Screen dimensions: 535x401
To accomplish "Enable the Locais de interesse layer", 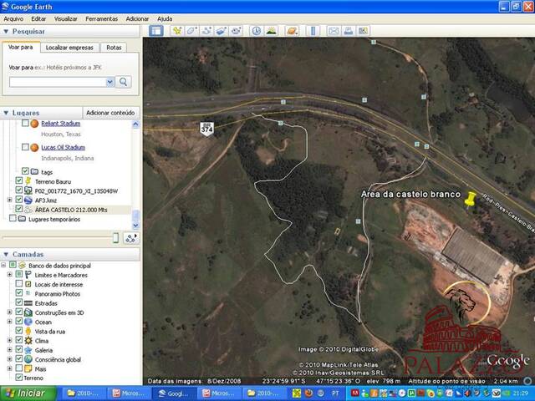I will pyautogui.click(x=19, y=283).
